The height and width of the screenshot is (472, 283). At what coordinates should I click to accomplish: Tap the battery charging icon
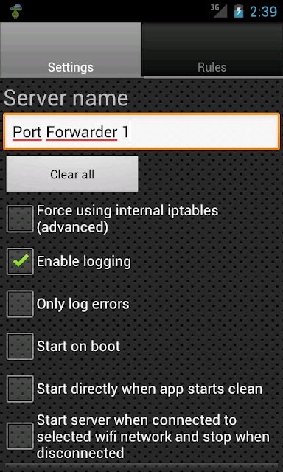pos(239,11)
